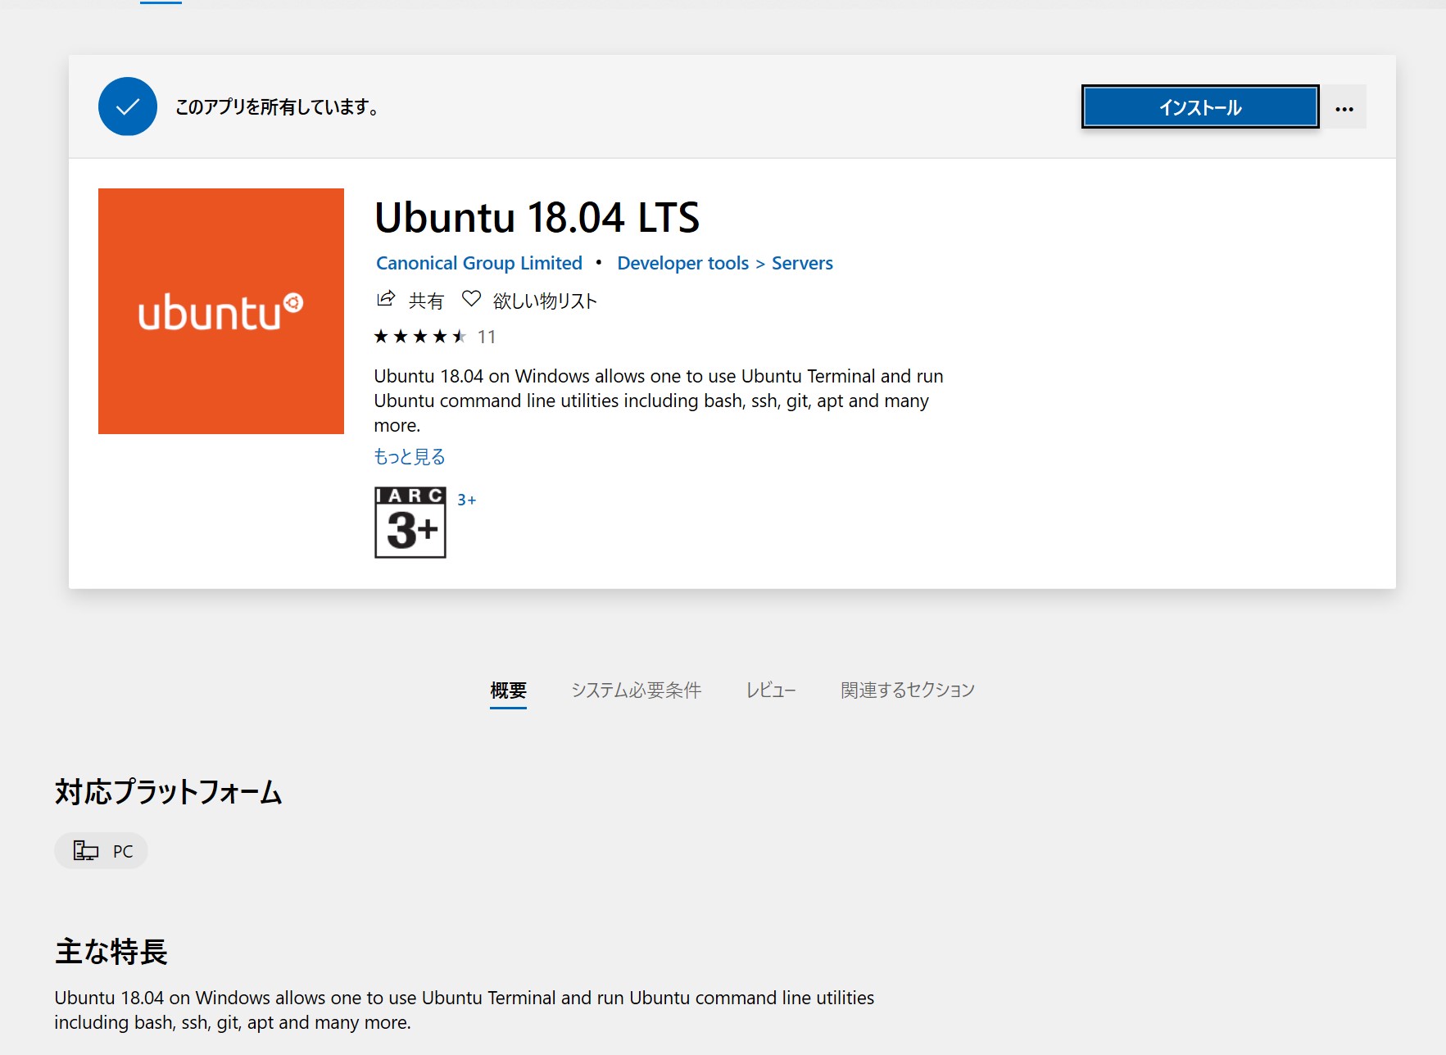Expand description with もっと見る
This screenshot has width=1446, height=1055.
[410, 456]
